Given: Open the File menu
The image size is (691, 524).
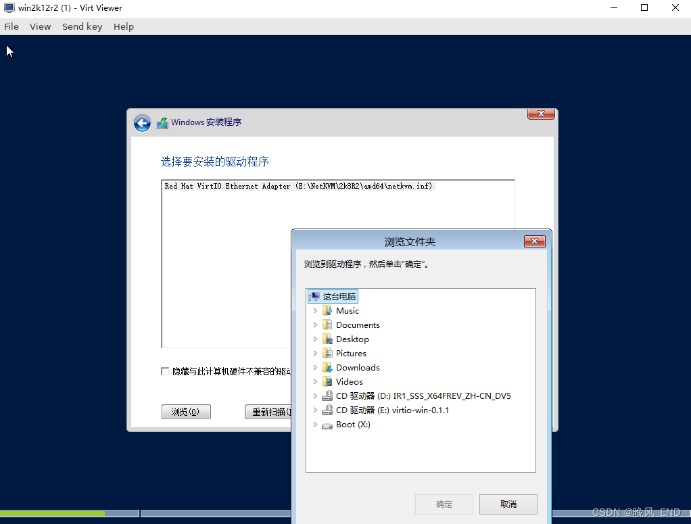Looking at the screenshot, I should [11, 26].
